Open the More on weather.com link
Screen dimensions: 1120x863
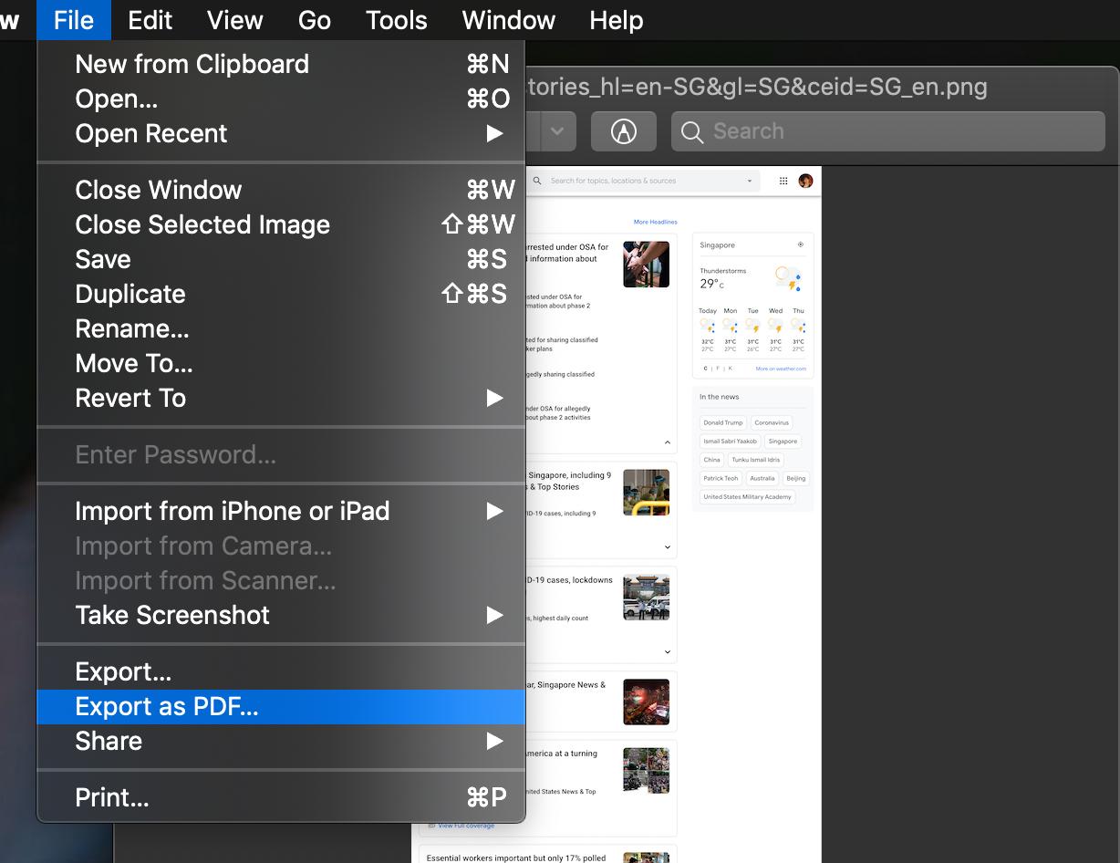(x=781, y=369)
